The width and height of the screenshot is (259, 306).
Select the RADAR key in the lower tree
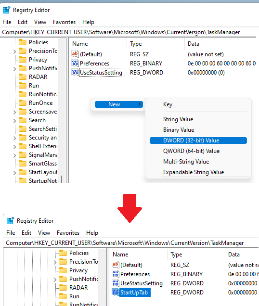[x=78, y=288]
